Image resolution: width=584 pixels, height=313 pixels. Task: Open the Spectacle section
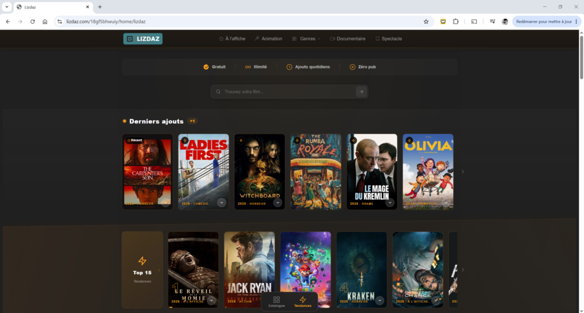(388, 39)
